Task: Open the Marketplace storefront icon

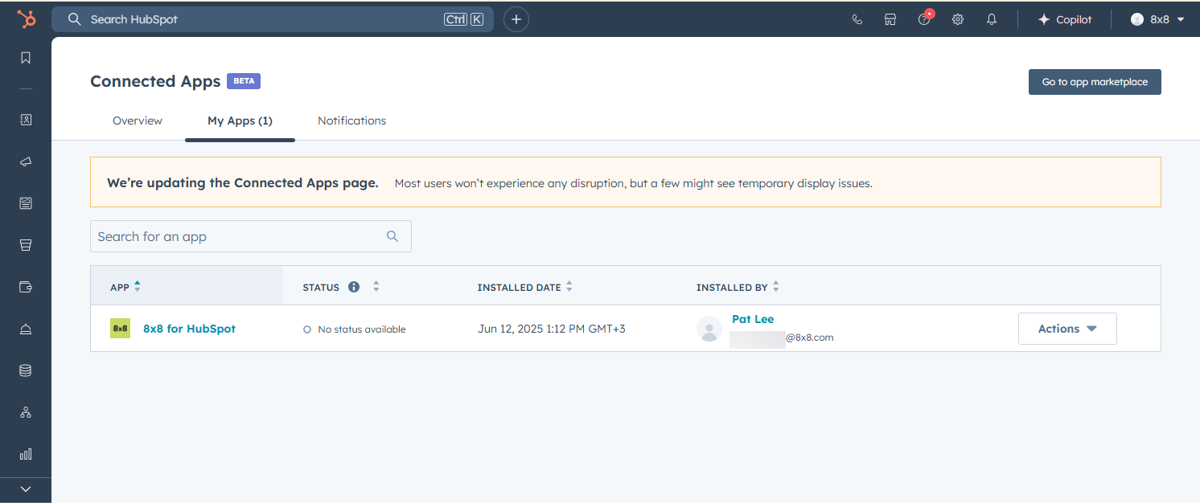Action: click(x=890, y=19)
